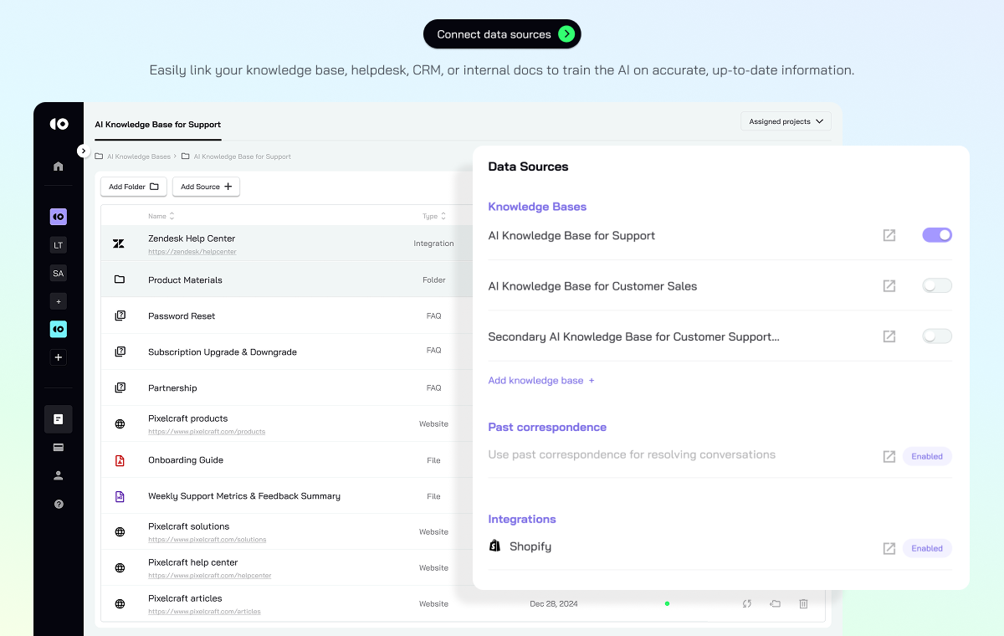
Task: Click the green status dot for Pixelcraft articles
Action: pos(667,603)
